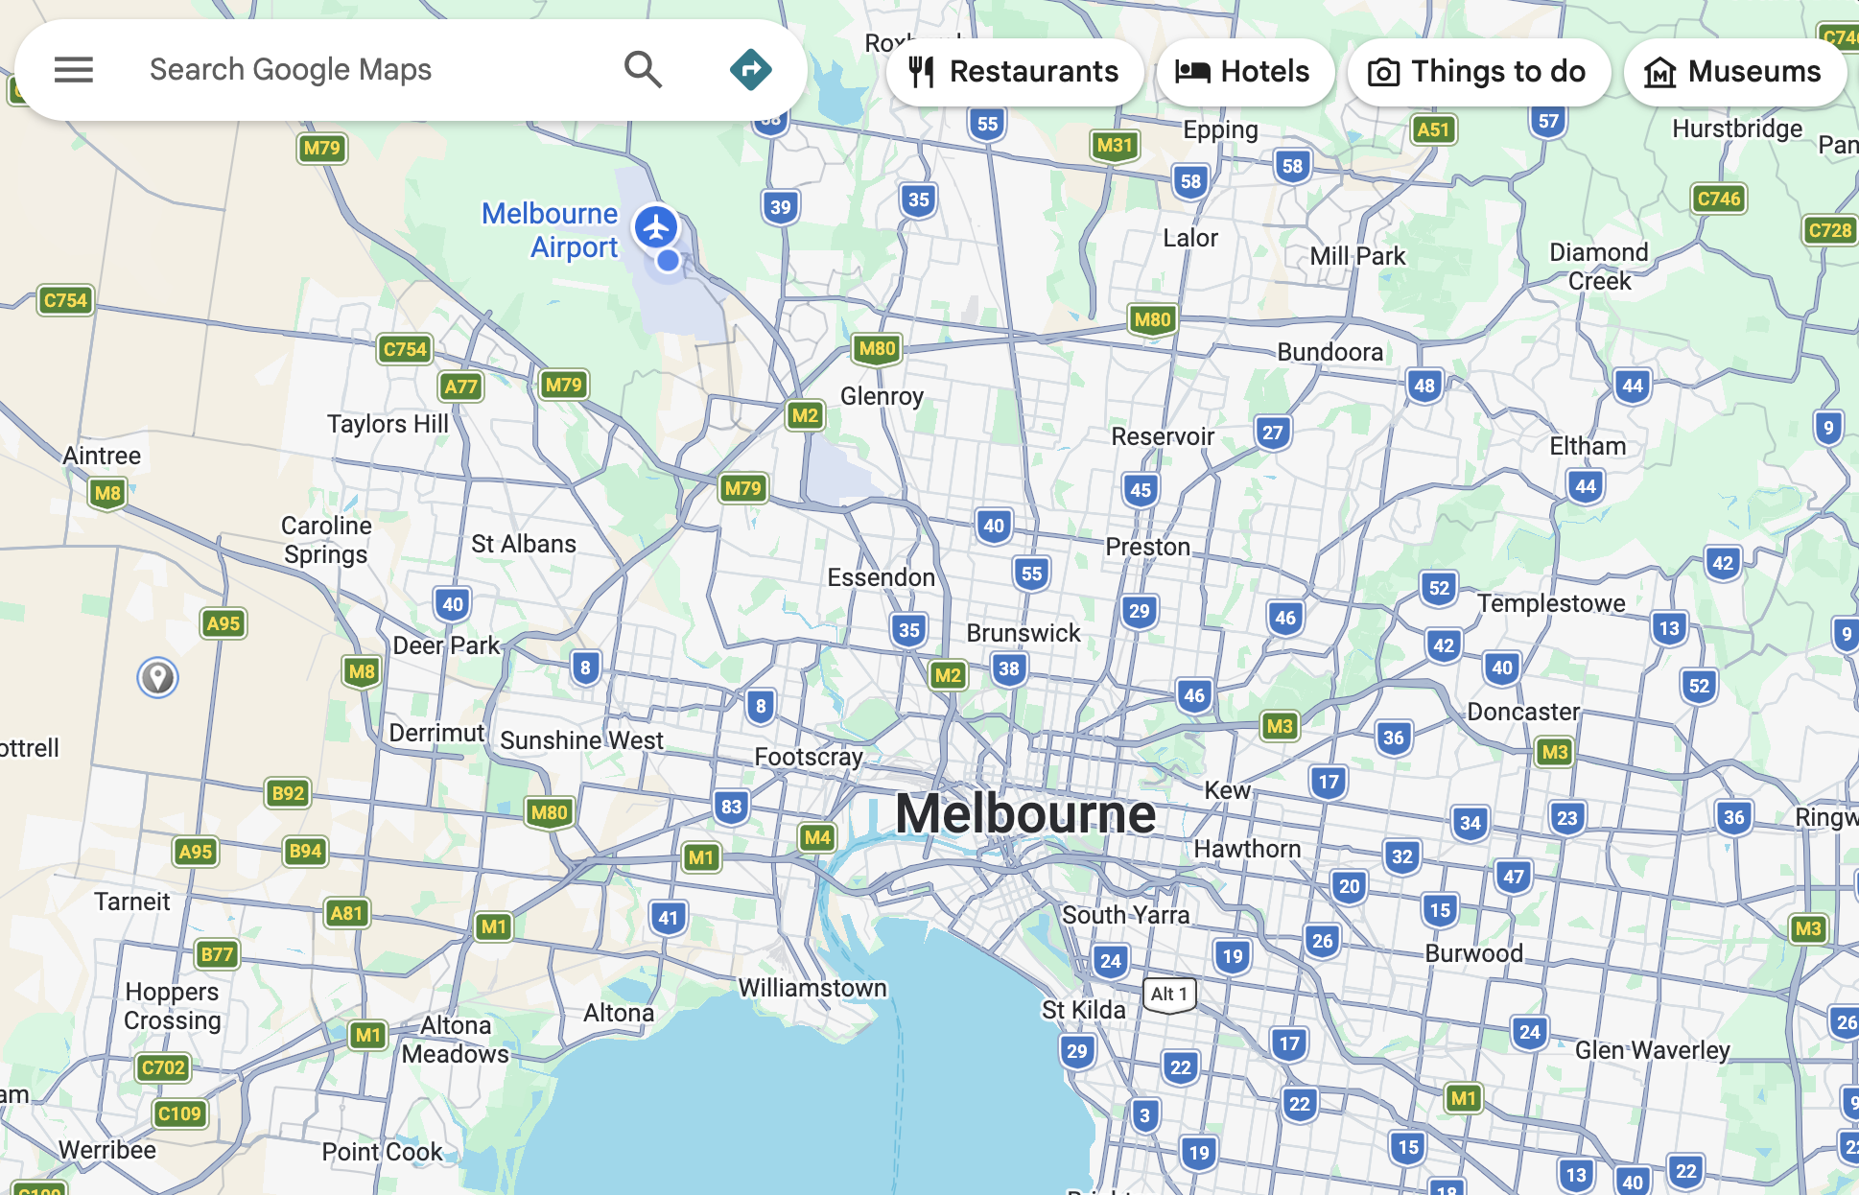This screenshot has height=1195, width=1859.
Task: Select the route 41 shield
Action: tap(669, 918)
